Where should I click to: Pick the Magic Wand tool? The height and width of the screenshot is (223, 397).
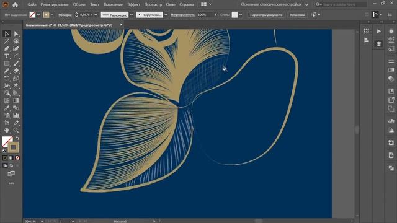point(7,41)
